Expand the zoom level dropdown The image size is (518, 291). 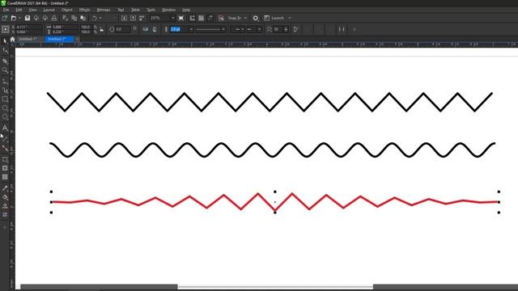(x=172, y=18)
